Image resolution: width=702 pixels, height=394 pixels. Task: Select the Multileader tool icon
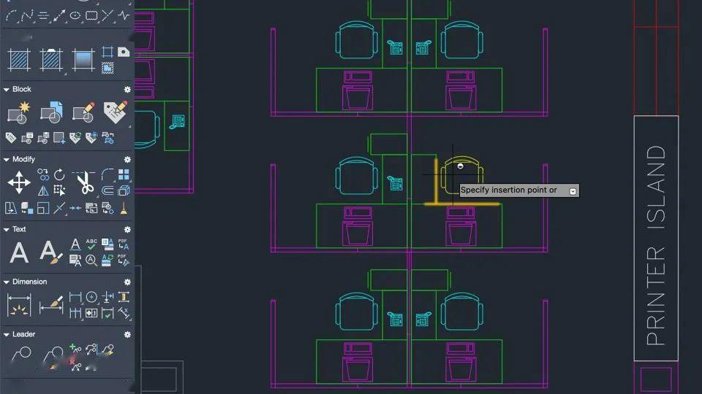click(20, 355)
